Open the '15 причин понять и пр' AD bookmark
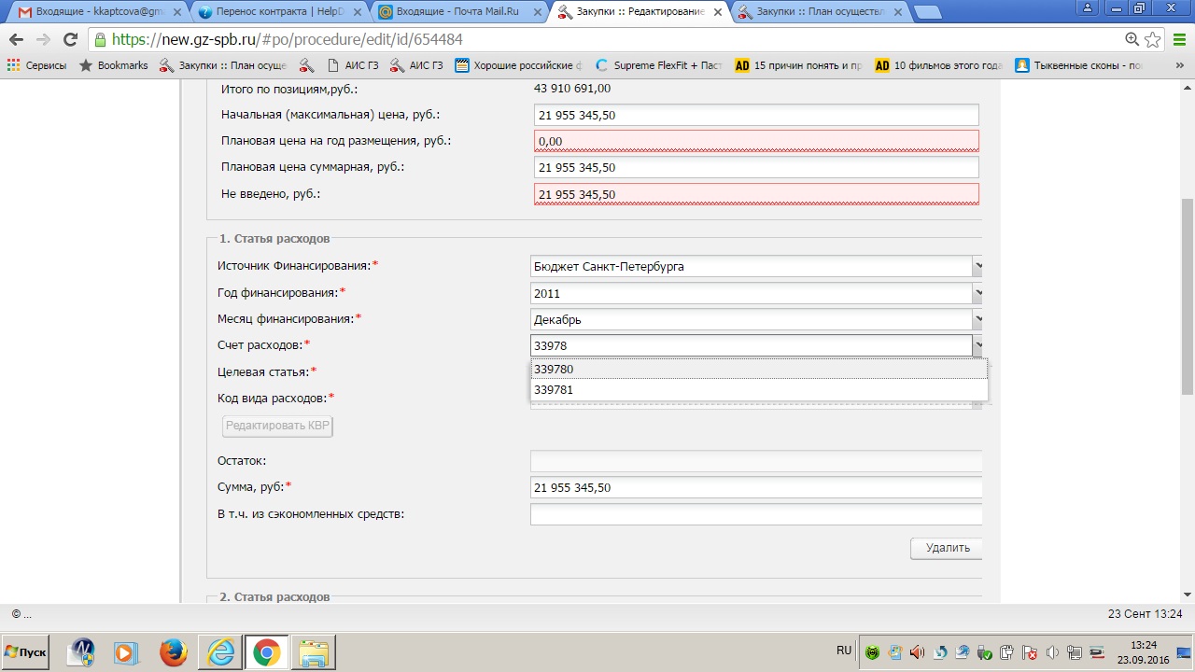The width and height of the screenshot is (1195, 672). click(799, 65)
